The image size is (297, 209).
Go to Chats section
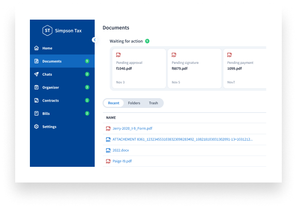tap(62, 74)
